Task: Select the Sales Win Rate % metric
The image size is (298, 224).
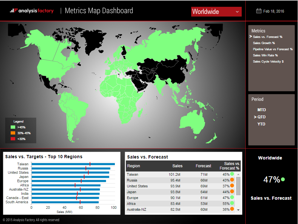Action: (x=265, y=55)
